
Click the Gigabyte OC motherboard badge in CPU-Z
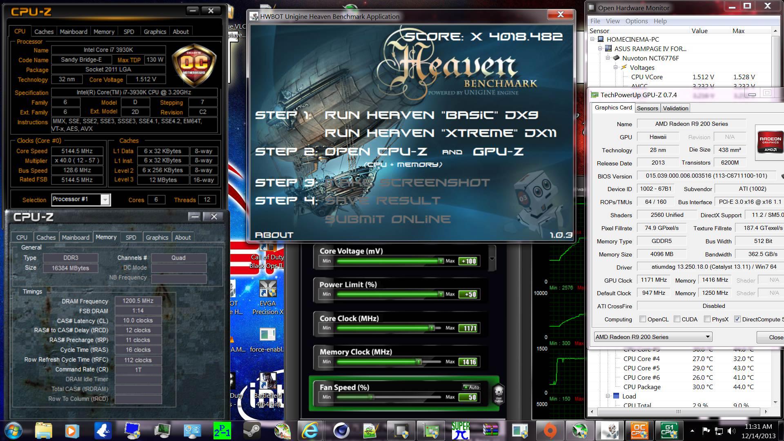coord(194,65)
